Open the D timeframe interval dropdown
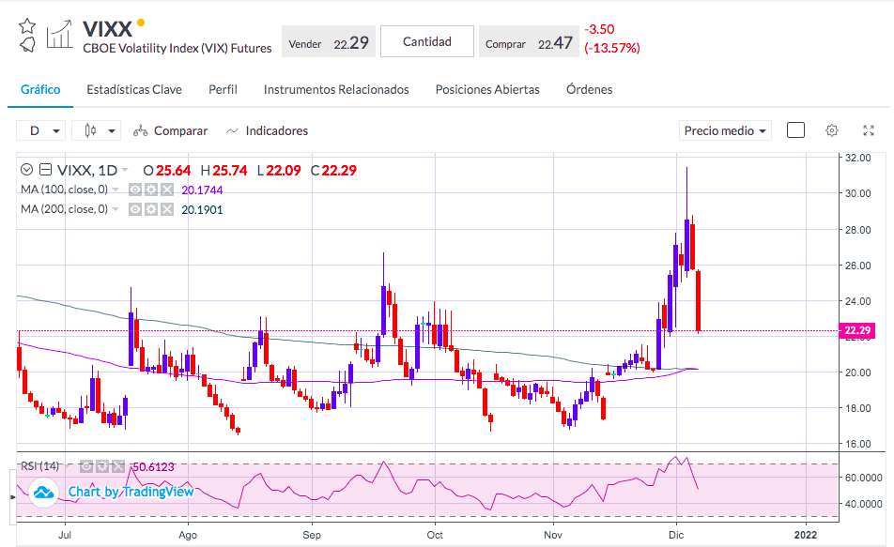This screenshot has width=894, height=547. point(41,130)
